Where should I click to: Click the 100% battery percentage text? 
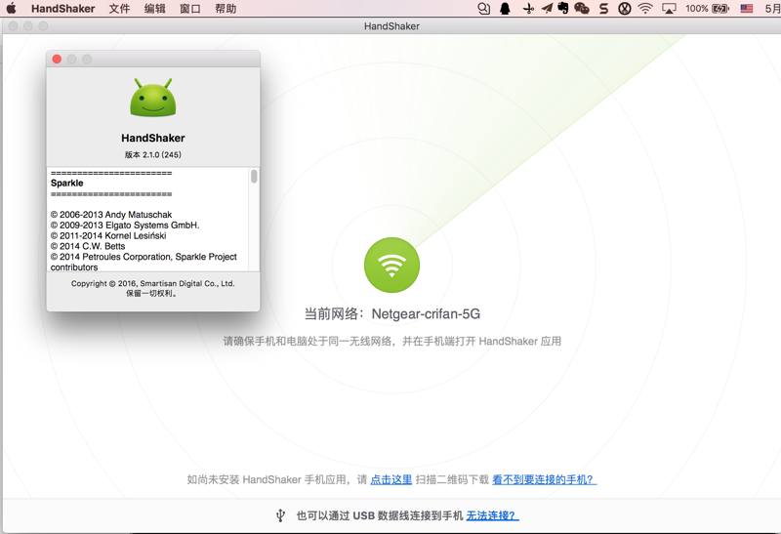pyautogui.click(x=697, y=9)
